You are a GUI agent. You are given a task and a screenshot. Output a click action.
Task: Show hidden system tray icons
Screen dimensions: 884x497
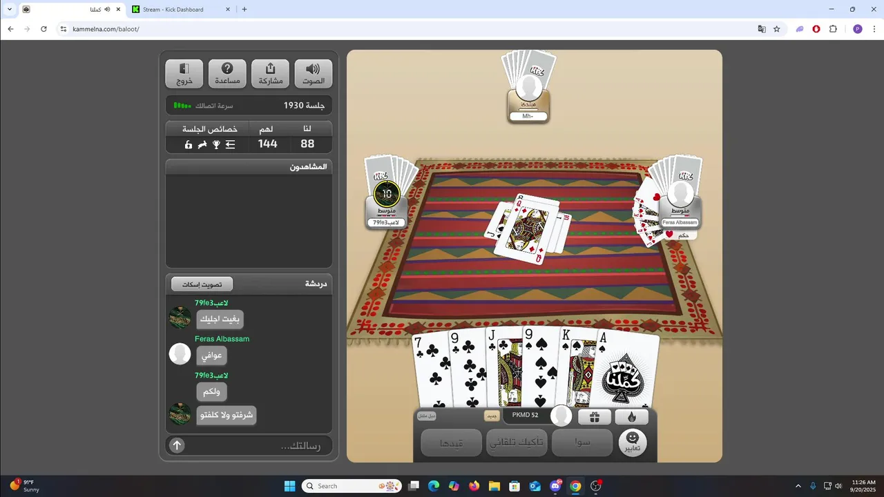[798, 486]
